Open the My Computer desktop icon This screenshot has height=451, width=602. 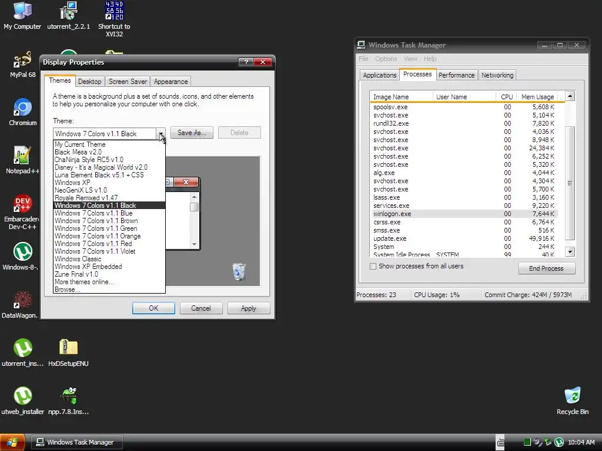point(22,16)
